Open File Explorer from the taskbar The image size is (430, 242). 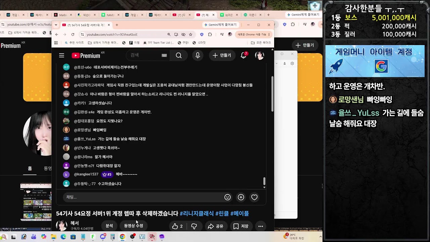point(53,237)
